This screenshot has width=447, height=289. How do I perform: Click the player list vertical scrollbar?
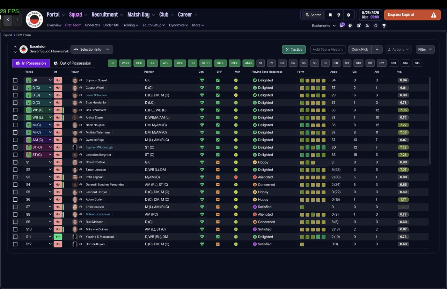[x=430, y=121]
